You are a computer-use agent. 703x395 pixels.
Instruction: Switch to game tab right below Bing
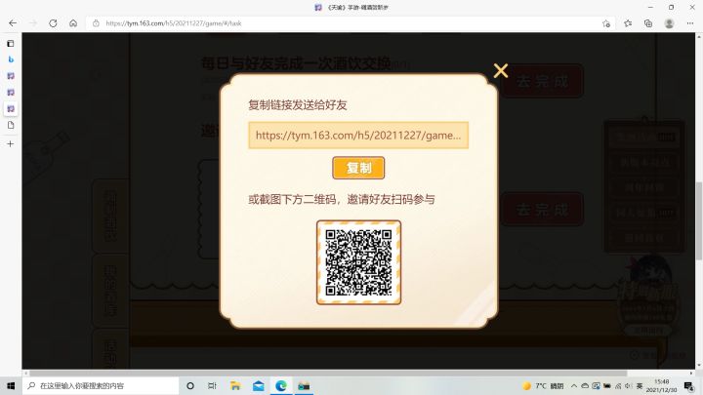tap(11, 76)
